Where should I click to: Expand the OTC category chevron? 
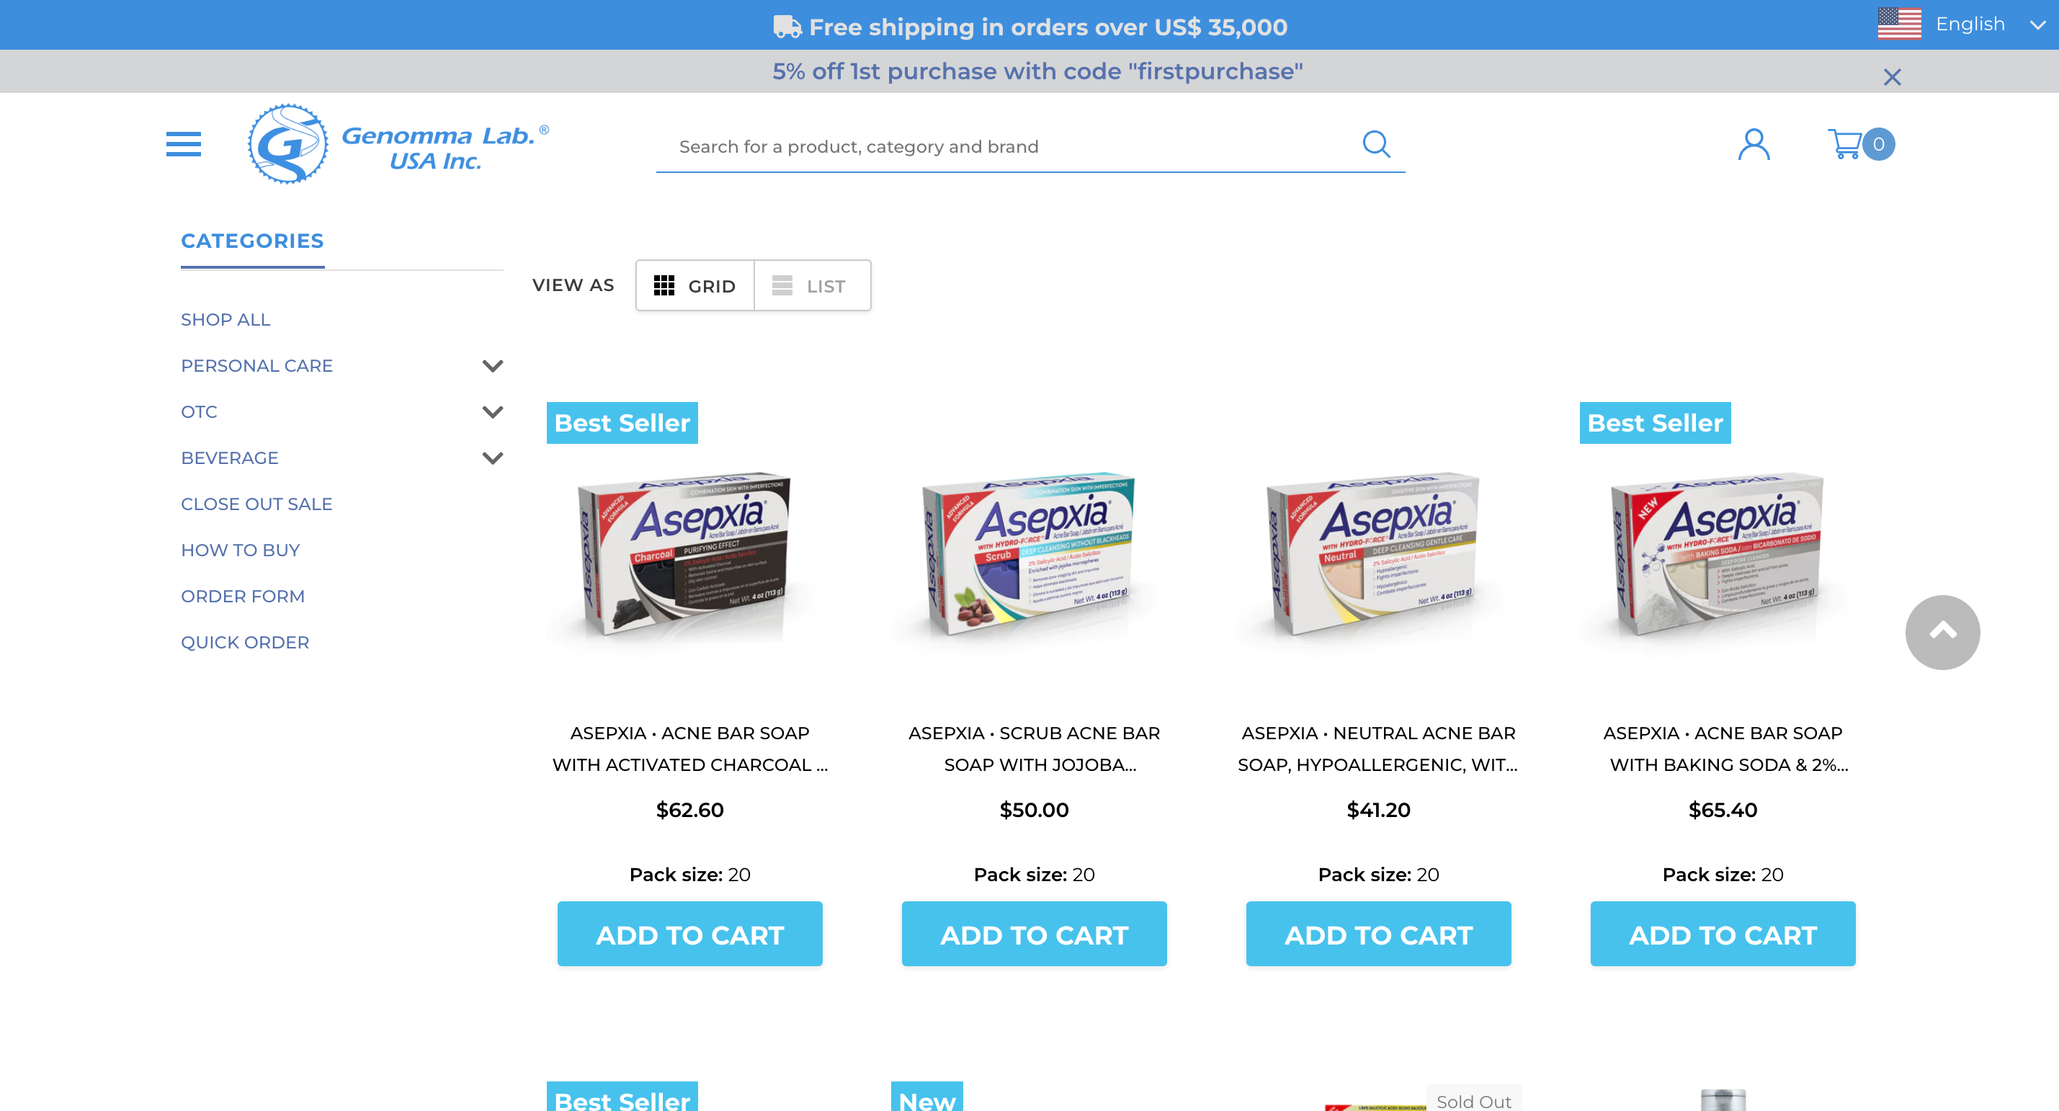click(x=492, y=412)
